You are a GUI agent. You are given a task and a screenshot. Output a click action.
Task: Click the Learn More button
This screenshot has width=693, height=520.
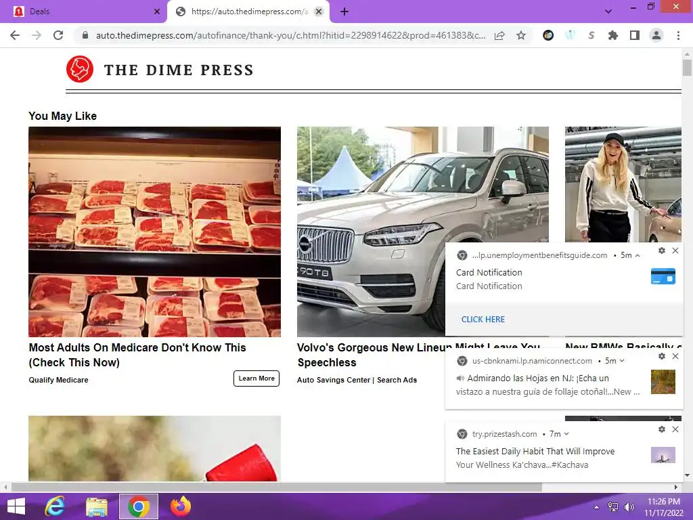(x=256, y=378)
